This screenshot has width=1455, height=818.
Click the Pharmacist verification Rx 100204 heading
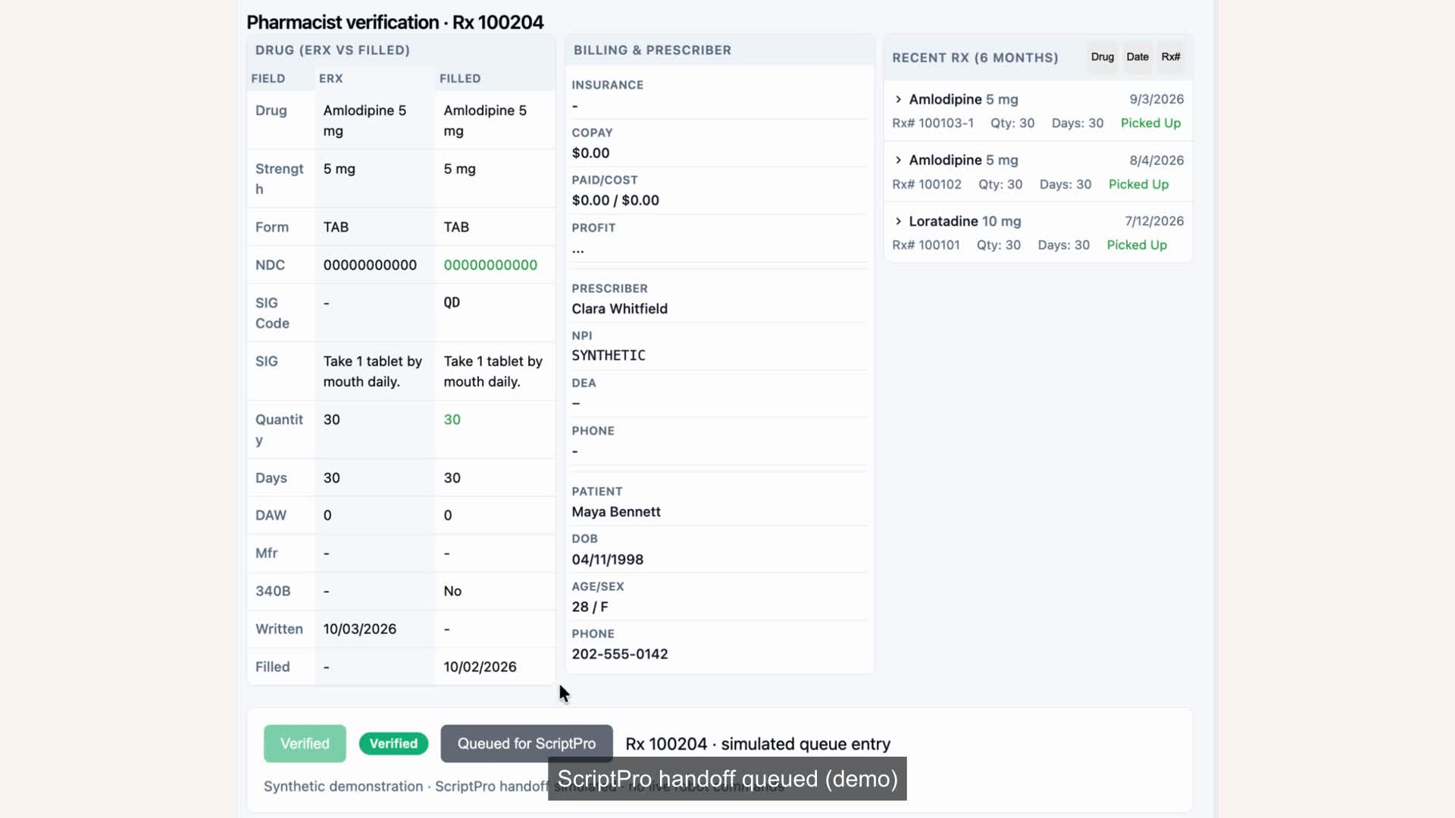395,22
